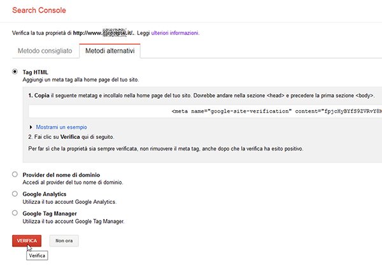Choose Provider del nome di dominio radio option
The image size is (382, 265).
click(x=15, y=175)
